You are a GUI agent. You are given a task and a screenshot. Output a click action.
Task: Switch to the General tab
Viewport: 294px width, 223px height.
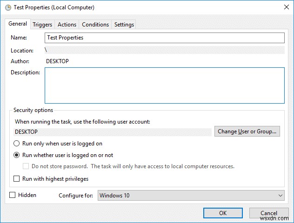[x=18, y=24]
